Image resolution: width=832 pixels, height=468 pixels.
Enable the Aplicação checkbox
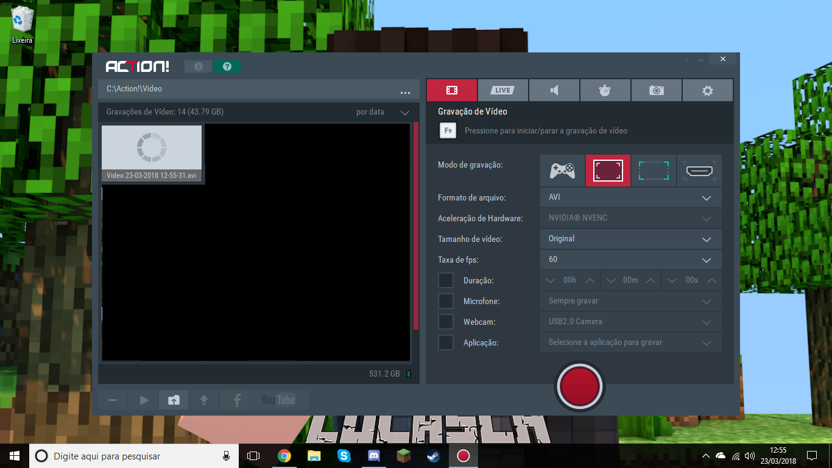click(446, 342)
